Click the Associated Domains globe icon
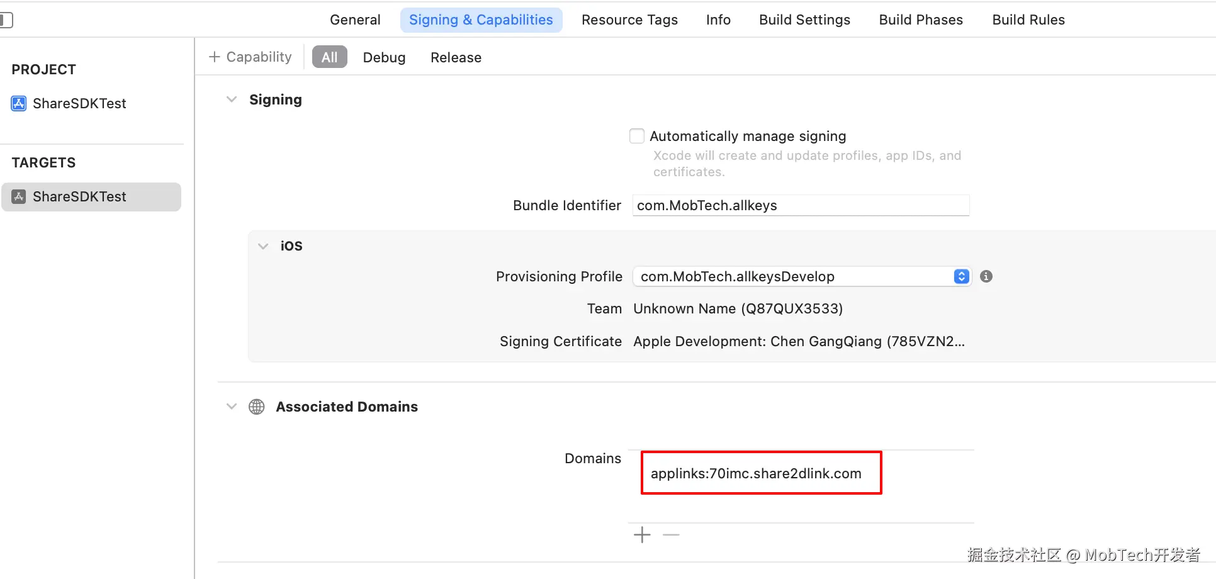 point(257,407)
